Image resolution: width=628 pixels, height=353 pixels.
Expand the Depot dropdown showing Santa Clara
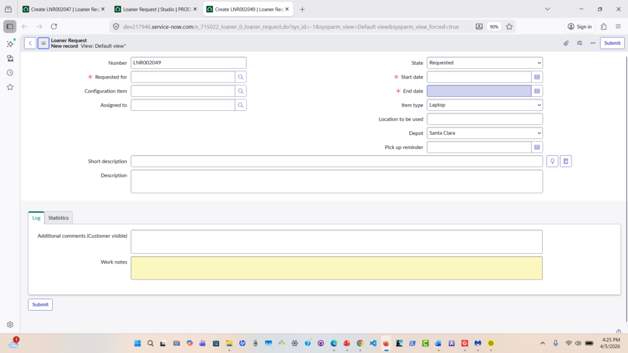point(484,133)
